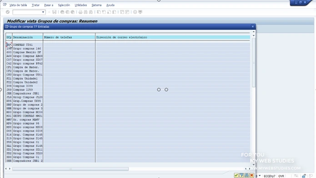
Task: Expand the status bar system info dropdown
Action: 260,176
